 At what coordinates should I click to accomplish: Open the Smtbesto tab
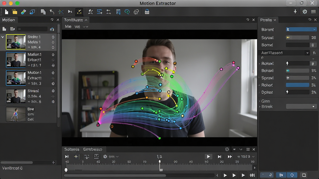coord(93,149)
